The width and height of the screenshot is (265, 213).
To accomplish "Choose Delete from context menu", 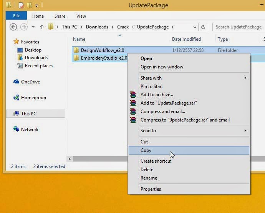I will (189, 169).
